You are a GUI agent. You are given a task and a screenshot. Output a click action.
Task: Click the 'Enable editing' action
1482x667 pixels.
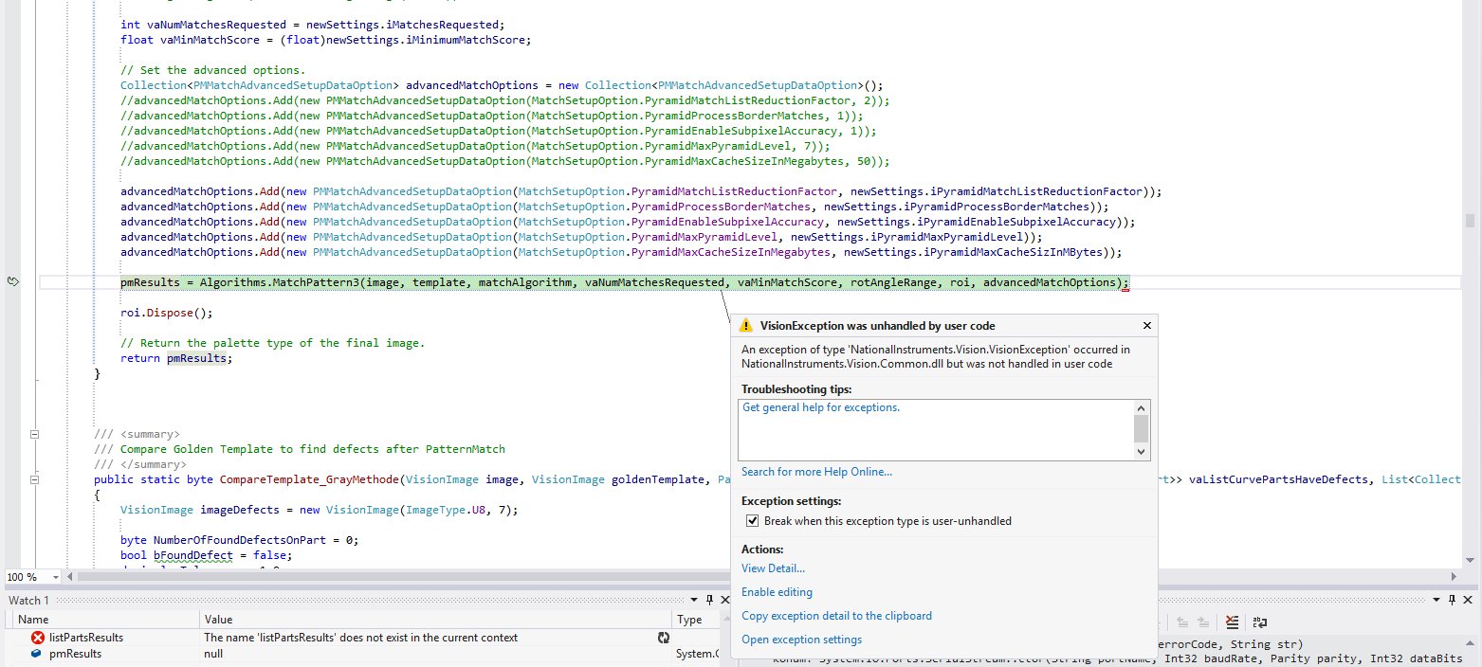777,592
